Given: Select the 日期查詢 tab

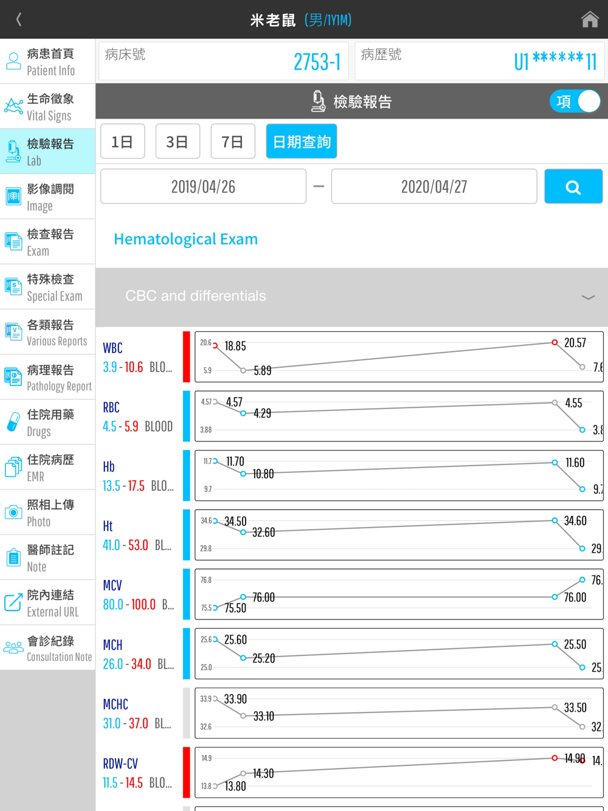Looking at the screenshot, I should click(302, 141).
